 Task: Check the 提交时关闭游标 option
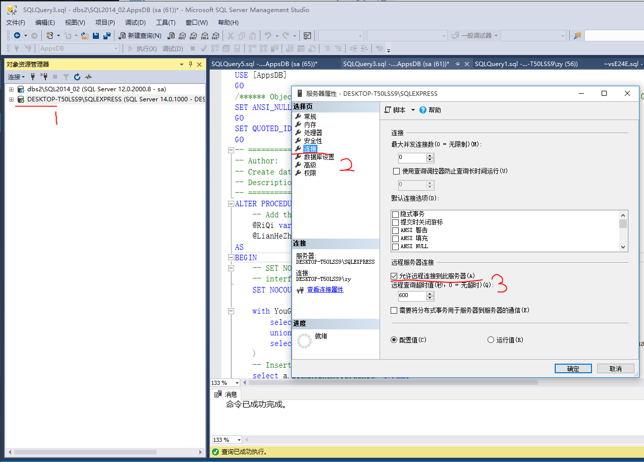pyautogui.click(x=396, y=222)
